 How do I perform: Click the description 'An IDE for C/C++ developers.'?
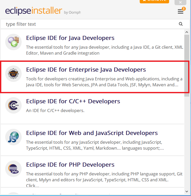click(x=55, y=110)
